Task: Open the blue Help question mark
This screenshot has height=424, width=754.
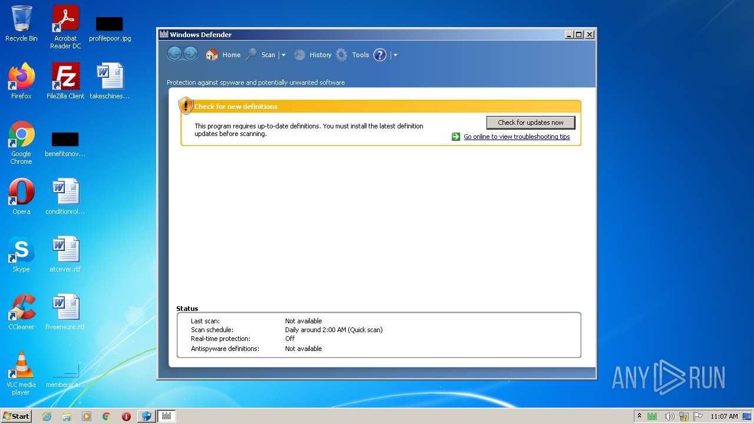Action: (x=380, y=55)
